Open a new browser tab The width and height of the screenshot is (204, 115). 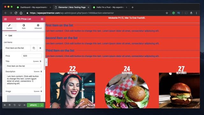133,7
